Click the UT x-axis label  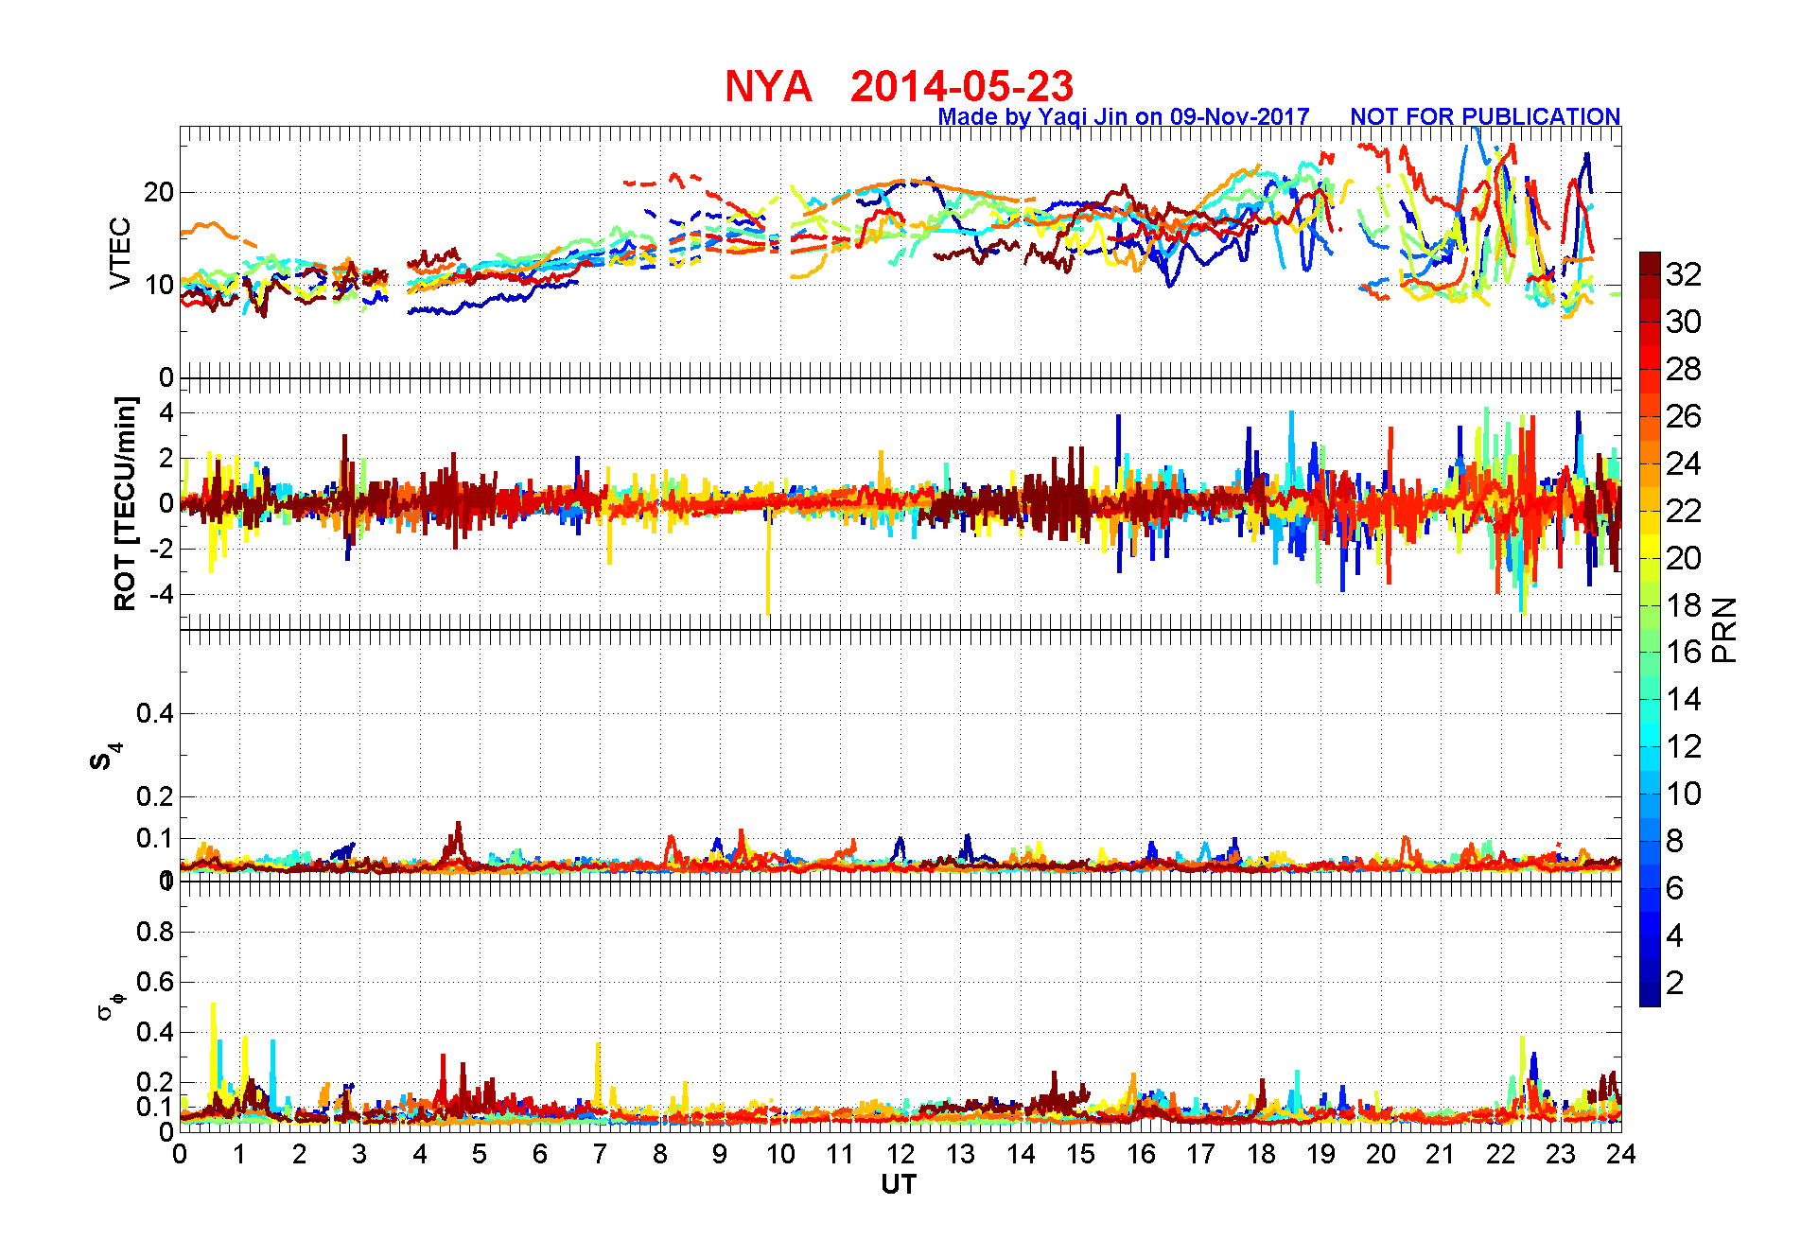pos(899,1184)
